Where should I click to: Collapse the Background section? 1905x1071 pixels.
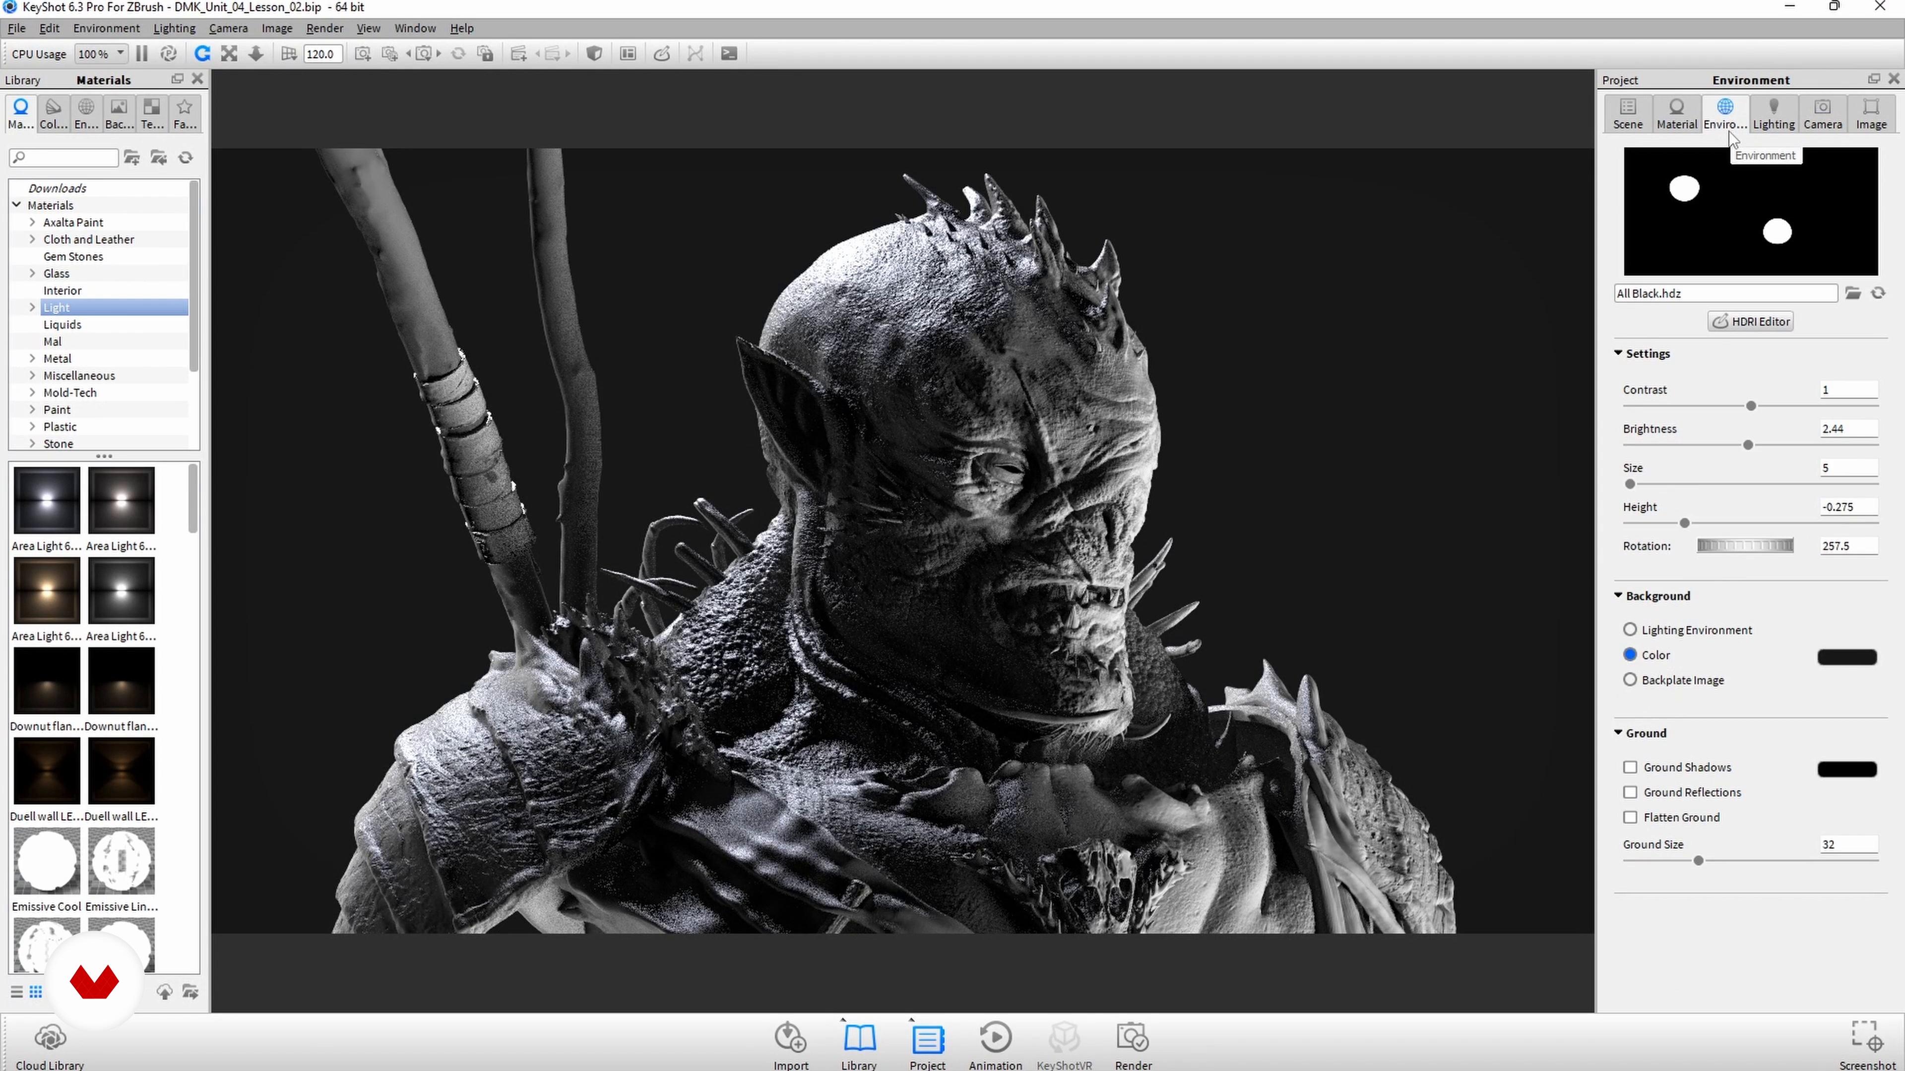point(1618,595)
